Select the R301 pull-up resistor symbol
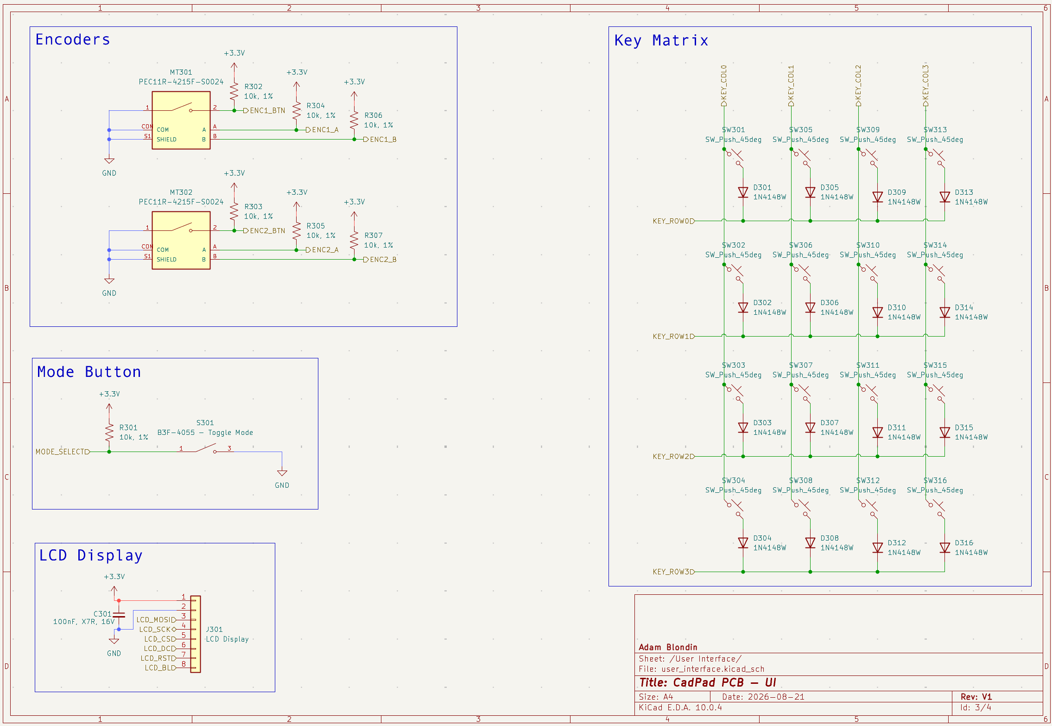 (109, 432)
